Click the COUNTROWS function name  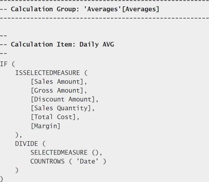[48, 161]
